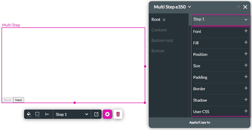Click the right-edge resize handle dot

[x=145, y=66]
